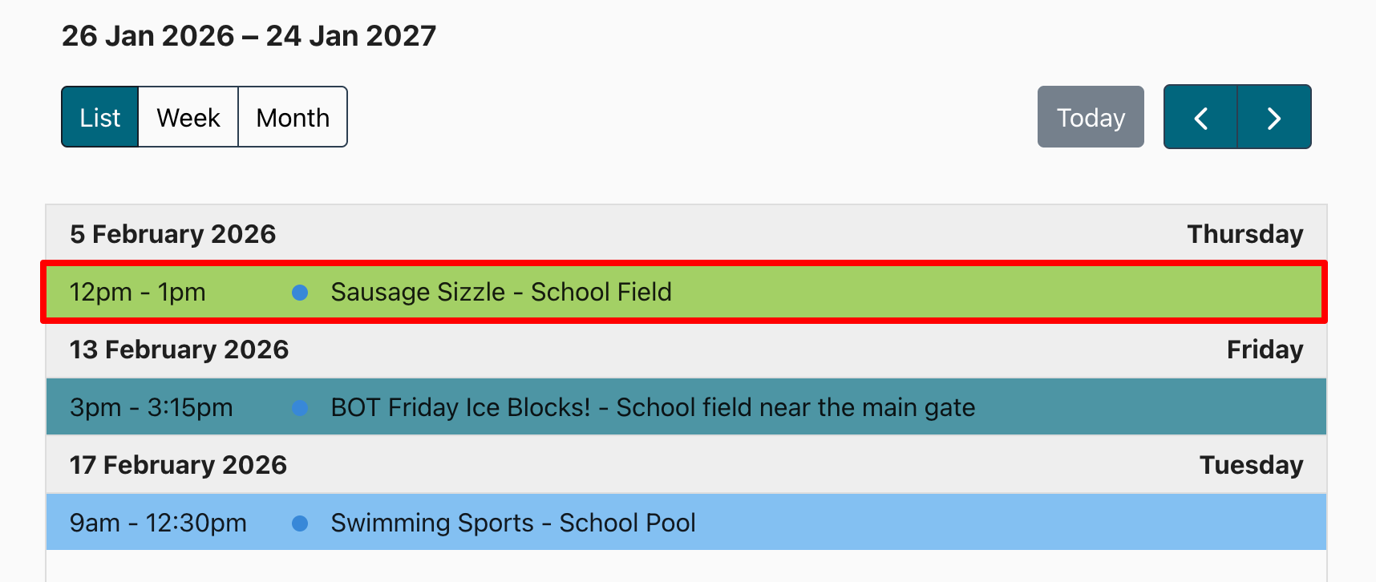Screen dimensions: 1376x582
Task: Click the blue dot beside Swimming Sports
Action: (x=300, y=523)
